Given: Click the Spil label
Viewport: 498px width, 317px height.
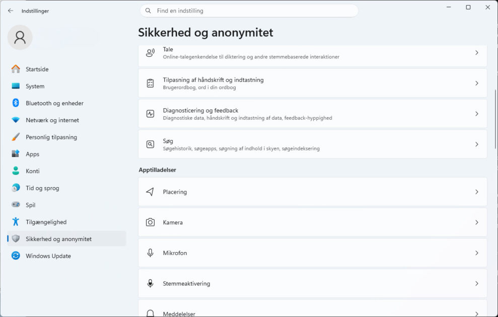Looking at the screenshot, I should (x=31, y=205).
